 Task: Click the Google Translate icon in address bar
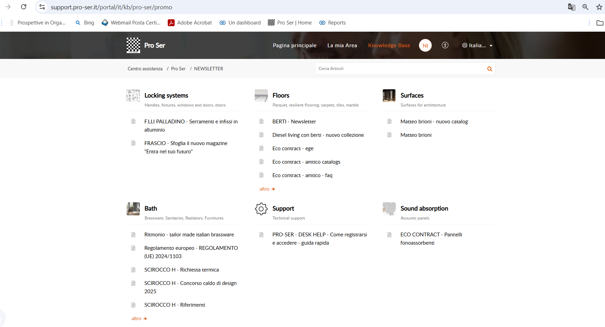pyautogui.click(x=572, y=7)
